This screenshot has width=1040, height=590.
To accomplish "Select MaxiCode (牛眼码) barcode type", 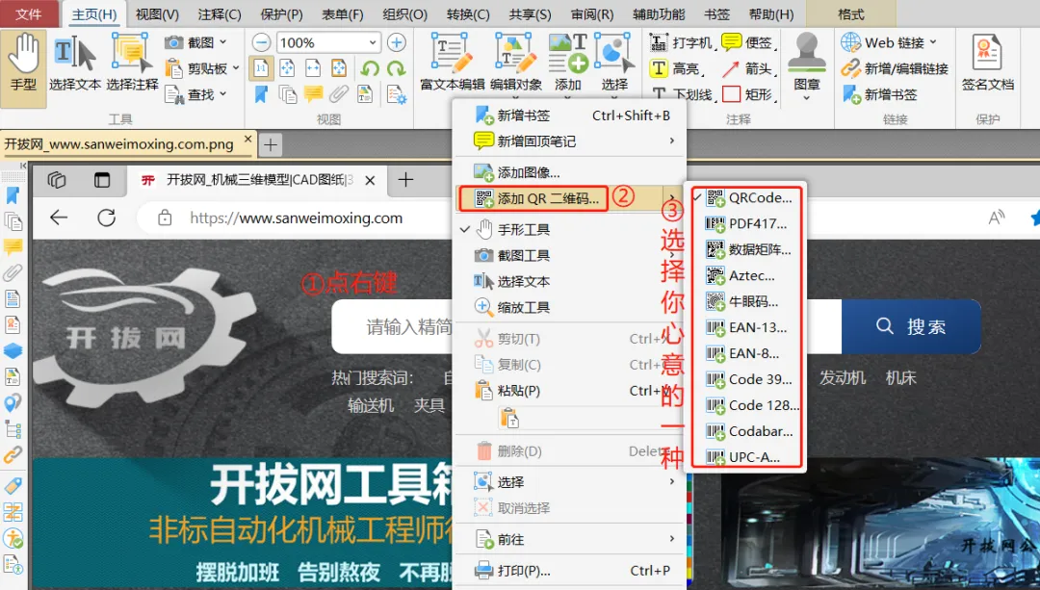I will tap(747, 301).
